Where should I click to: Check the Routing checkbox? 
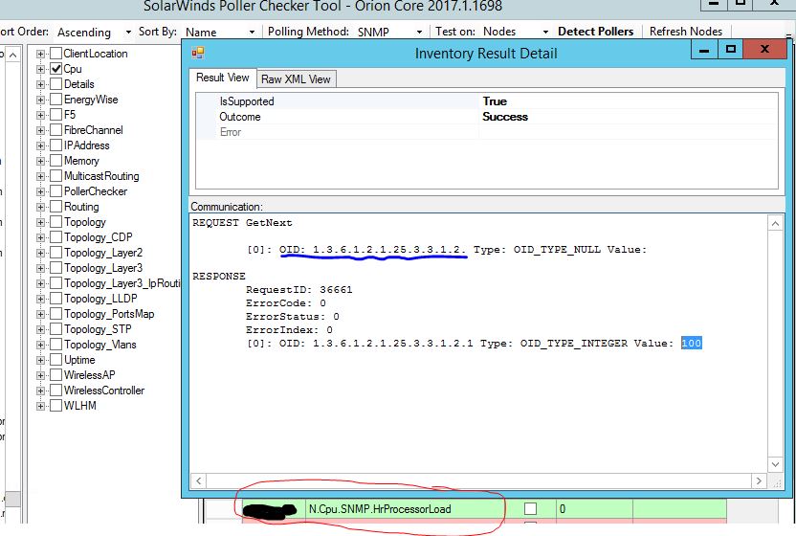(x=55, y=207)
